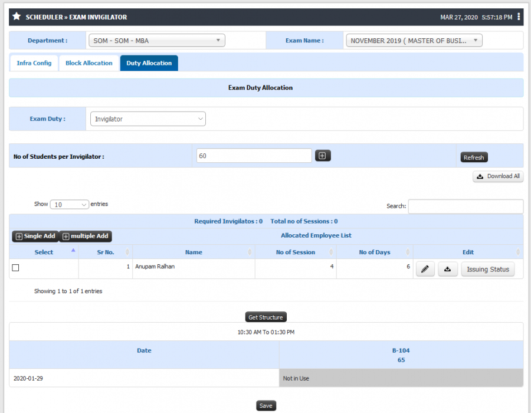Click the Search input box
This screenshot has height=413, width=531.
click(466, 206)
